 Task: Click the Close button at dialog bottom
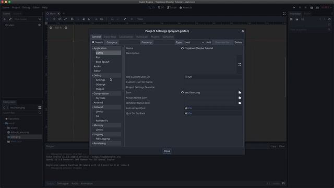click(167, 151)
